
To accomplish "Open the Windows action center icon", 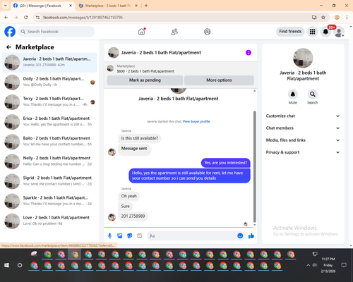I will coord(344,265).
